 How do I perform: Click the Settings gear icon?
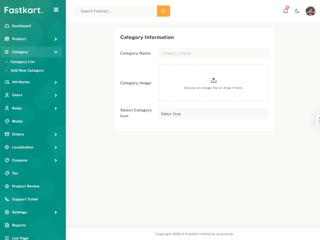(x=7, y=212)
